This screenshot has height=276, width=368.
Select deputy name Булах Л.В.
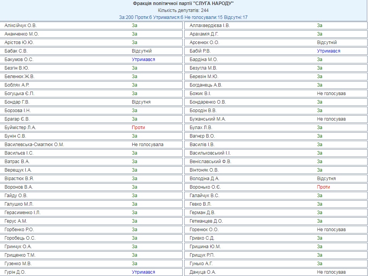[x=201, y=128]
